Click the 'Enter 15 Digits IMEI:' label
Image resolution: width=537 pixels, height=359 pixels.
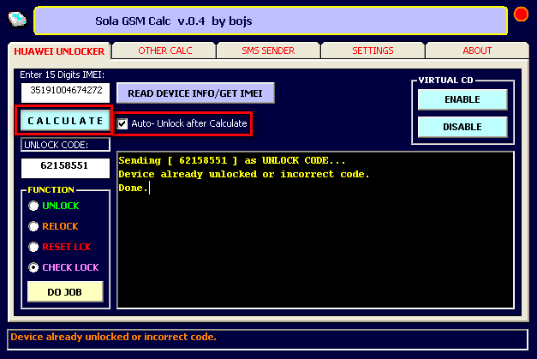coord(62,75)
